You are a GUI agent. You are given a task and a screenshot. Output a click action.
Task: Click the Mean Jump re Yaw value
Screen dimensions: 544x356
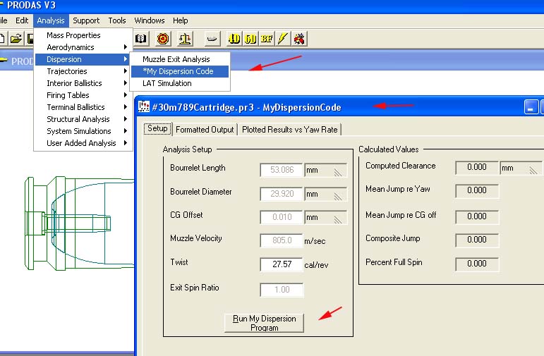477,190
